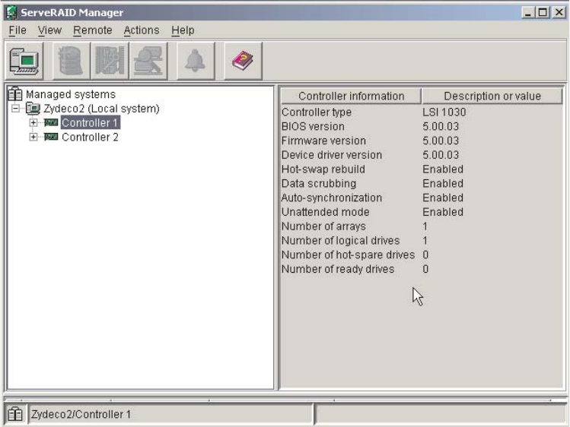Click the Managed systems tree icon
Viewport: 570px width, 427px height.
tap(15, 94)
